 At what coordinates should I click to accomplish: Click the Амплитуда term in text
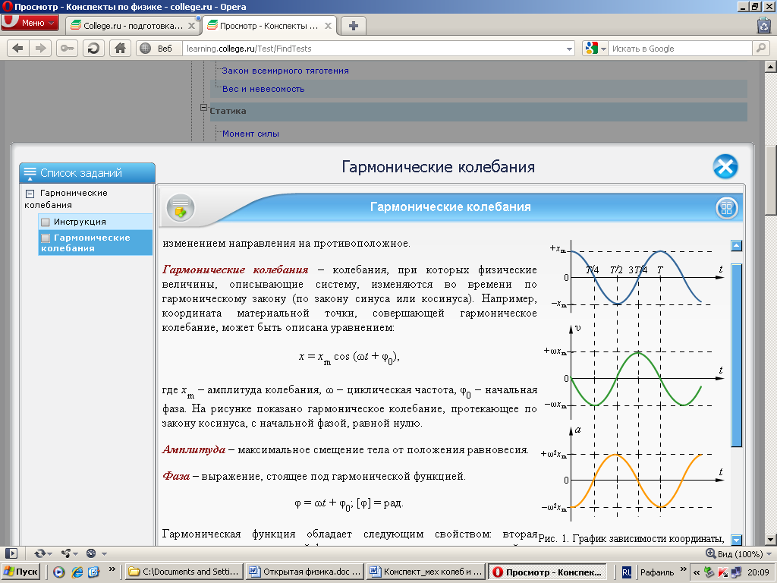click(193, 449)
